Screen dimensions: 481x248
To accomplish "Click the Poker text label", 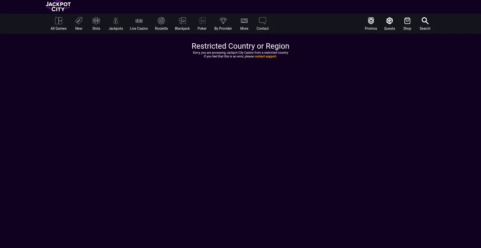I will click(202, 28).
